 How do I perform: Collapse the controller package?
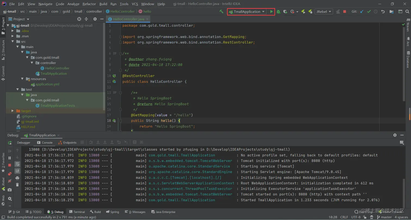[x=32, y=63]
